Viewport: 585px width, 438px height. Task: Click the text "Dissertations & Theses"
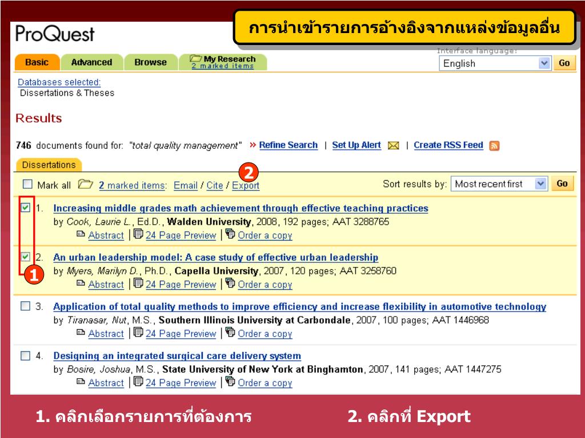(67, 93)
